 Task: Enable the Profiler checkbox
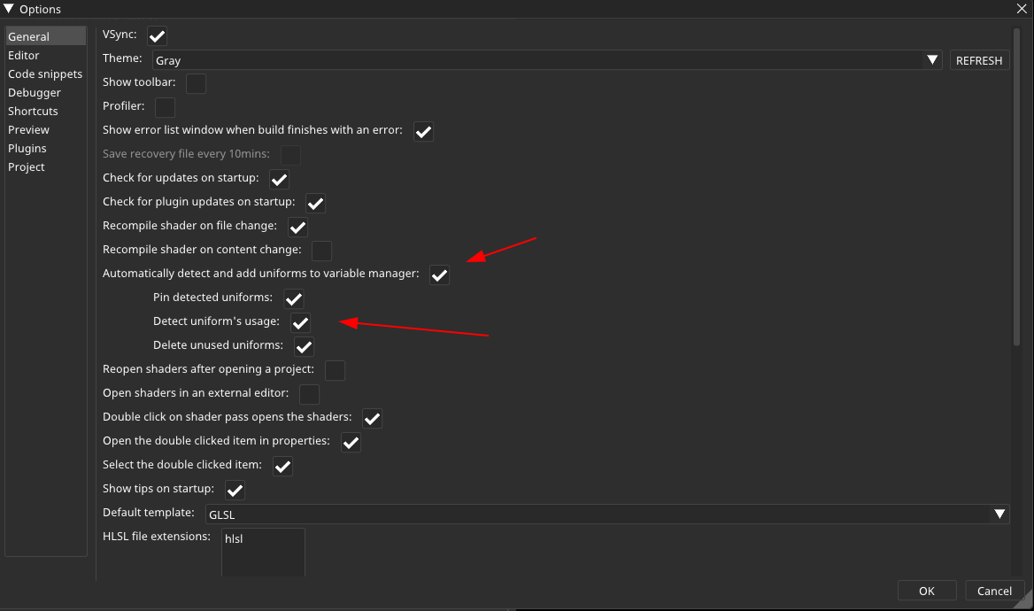click(165, 108)
